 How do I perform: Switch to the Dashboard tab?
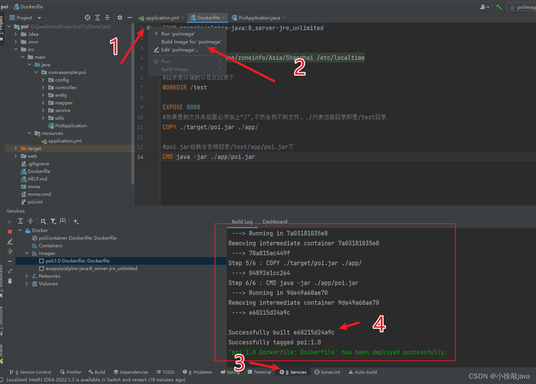(x=275, y=222)
